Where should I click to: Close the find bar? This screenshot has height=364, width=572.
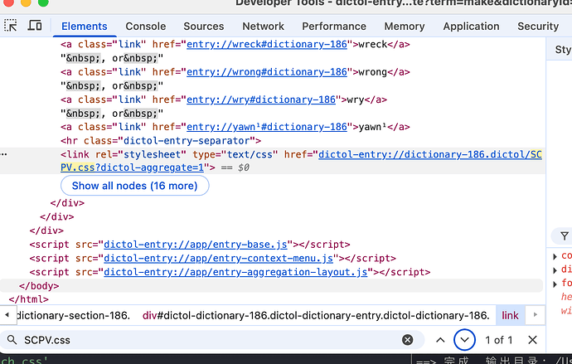pos(532,340)
